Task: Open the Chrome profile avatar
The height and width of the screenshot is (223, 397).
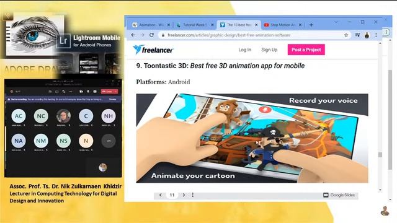Action: (367, 35)
